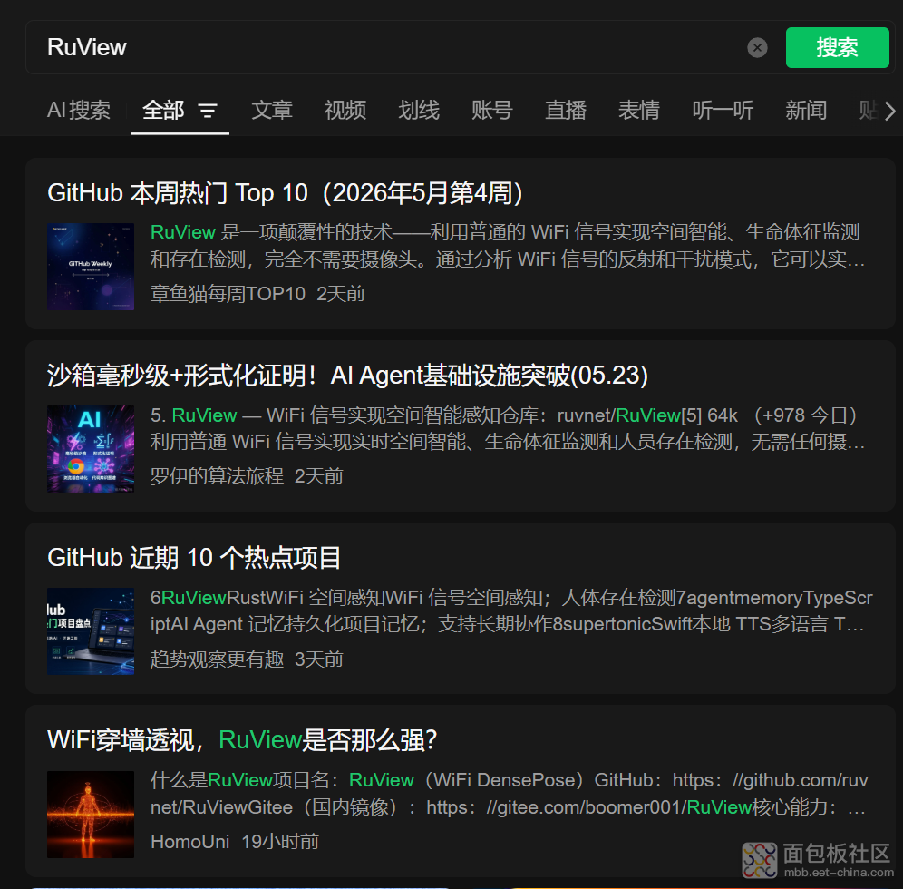Switch to the 账号 tab
This screenshot has width=903, height=889.
(x=491, y=110)
